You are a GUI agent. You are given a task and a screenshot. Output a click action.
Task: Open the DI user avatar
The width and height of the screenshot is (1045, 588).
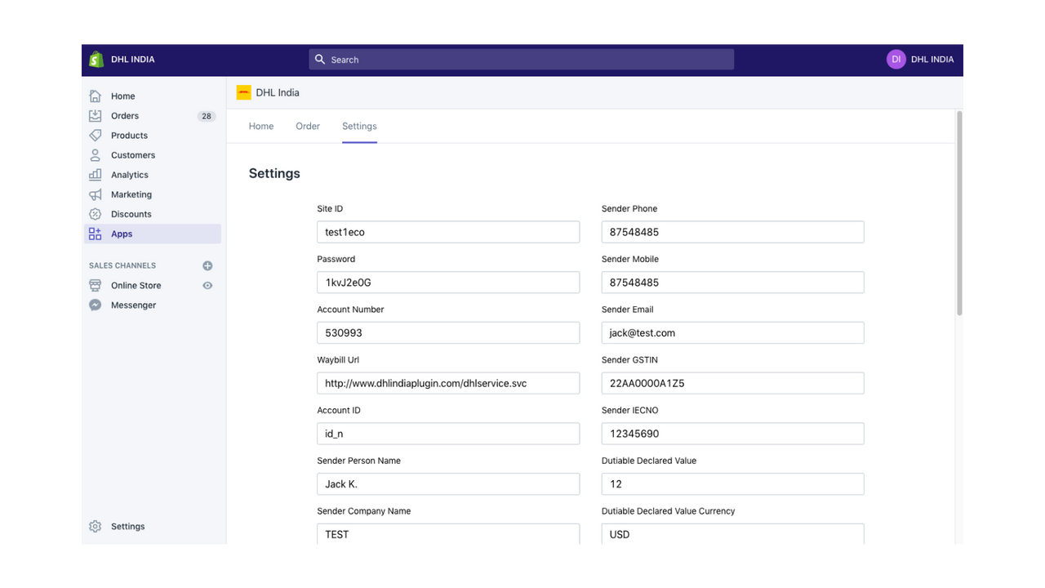click(x=896, y=60)
